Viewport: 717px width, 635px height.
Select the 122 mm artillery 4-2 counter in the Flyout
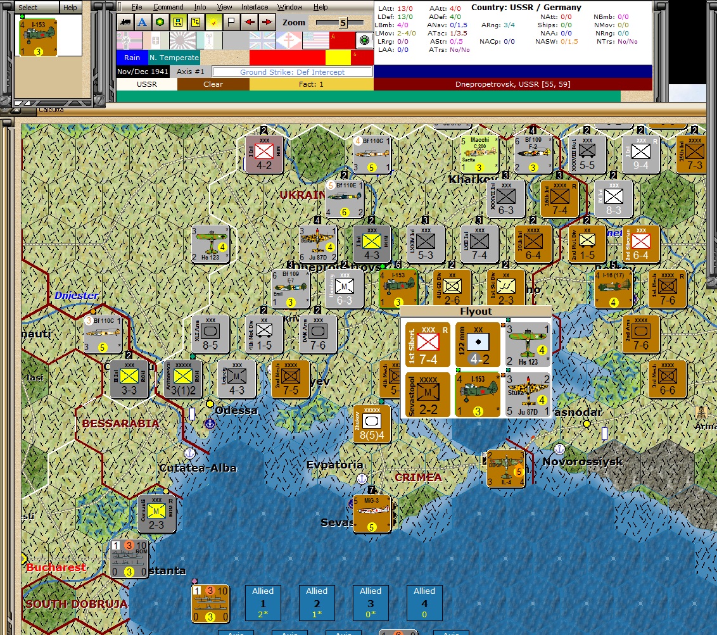(x=478, y=344)
